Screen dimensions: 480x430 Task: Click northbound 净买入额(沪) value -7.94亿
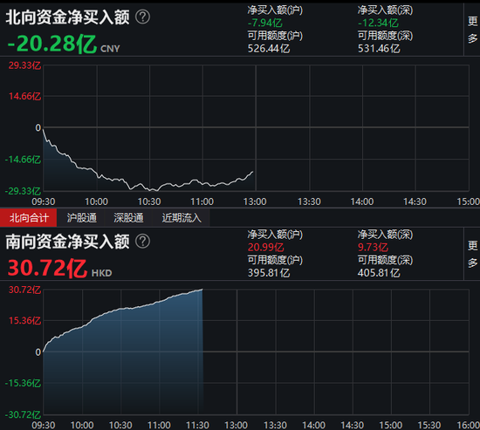coord(264,23)
